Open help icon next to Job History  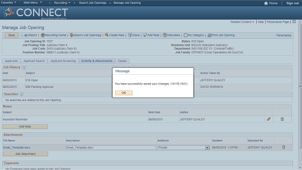click(x=24, y=67)
